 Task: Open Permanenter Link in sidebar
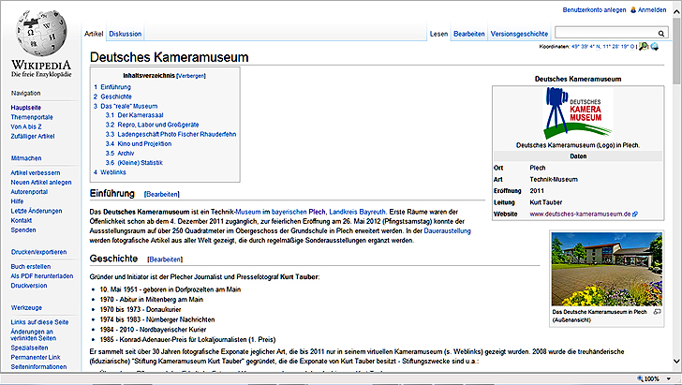[x=36, y=358]
